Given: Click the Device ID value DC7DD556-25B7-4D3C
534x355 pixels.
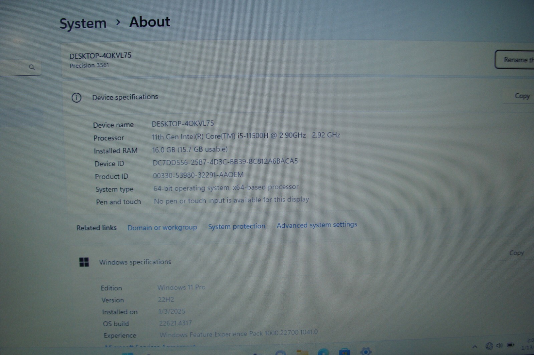Looking at the screenshot, I should coord(225,162).
